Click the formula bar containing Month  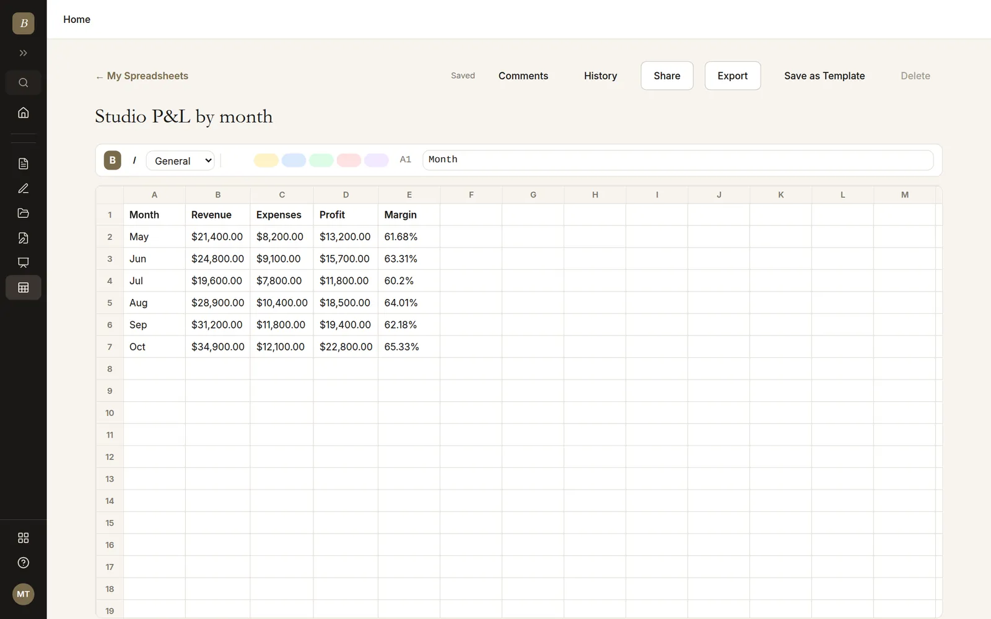[x=678, y=160]
